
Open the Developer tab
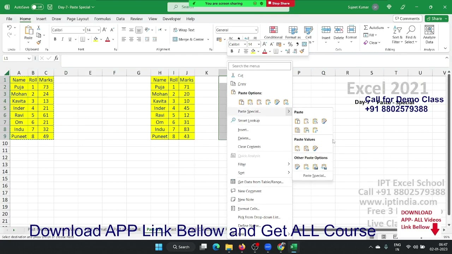[172, 19]
